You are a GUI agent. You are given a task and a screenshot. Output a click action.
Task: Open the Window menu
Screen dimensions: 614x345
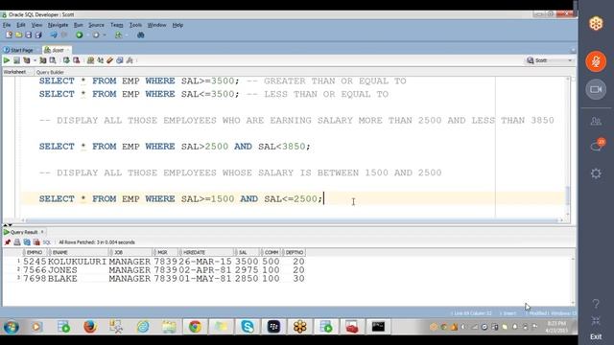pyautogui.click(x=156, y=25)
